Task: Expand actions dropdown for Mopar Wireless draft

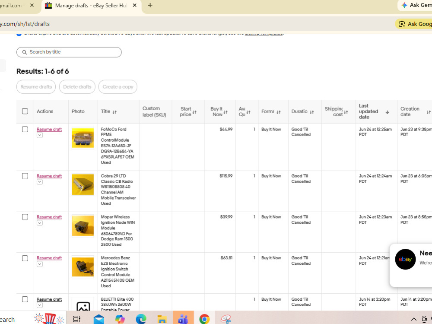Action: click(40, 223)
